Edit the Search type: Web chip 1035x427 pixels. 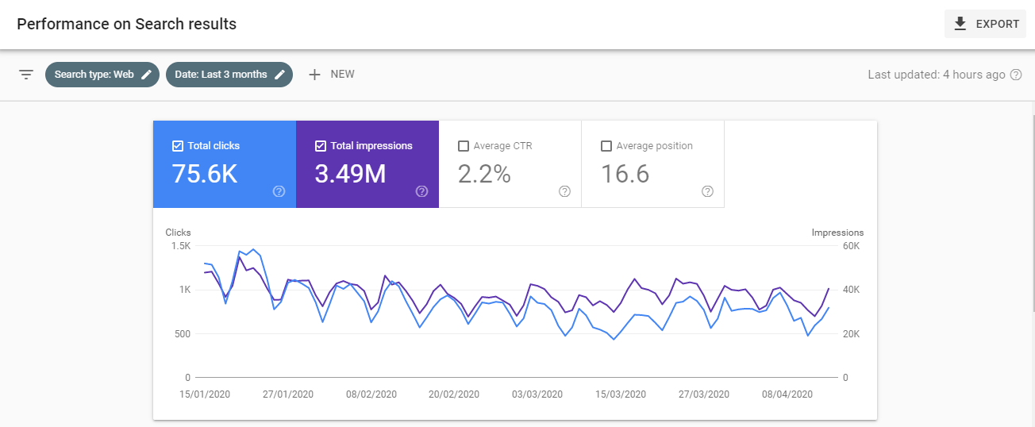pos(102,75)
